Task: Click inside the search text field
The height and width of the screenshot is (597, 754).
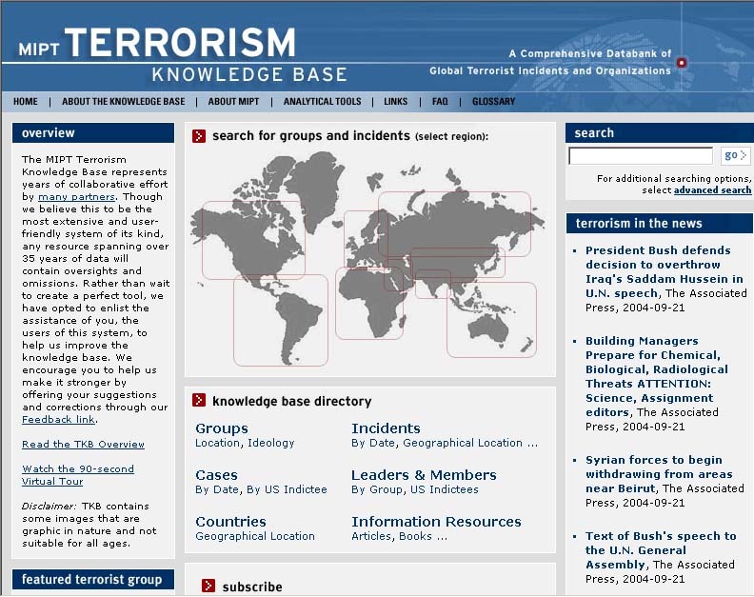Action: 640,155
